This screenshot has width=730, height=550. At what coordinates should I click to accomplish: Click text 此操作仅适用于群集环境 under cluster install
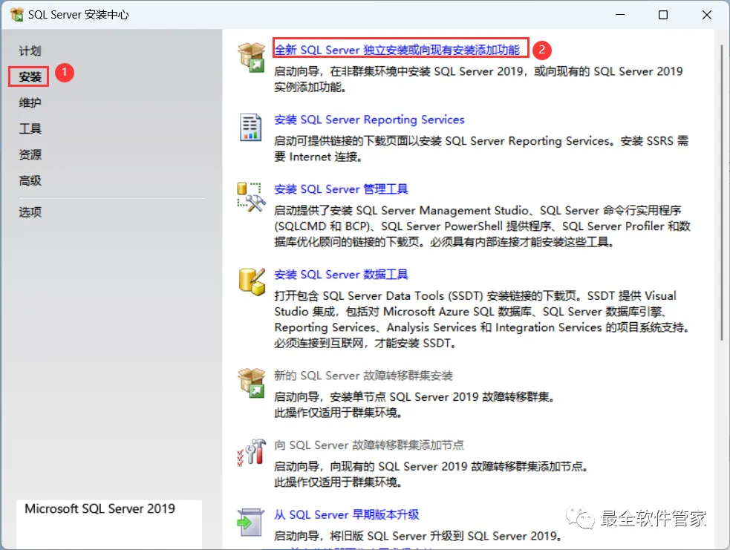pyautogui.click(x=339, y=413)
